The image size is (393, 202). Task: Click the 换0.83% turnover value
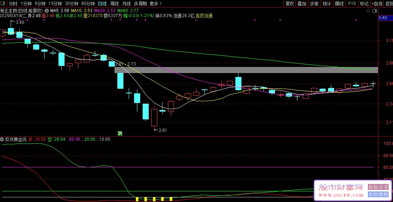(x=163, y=16)
